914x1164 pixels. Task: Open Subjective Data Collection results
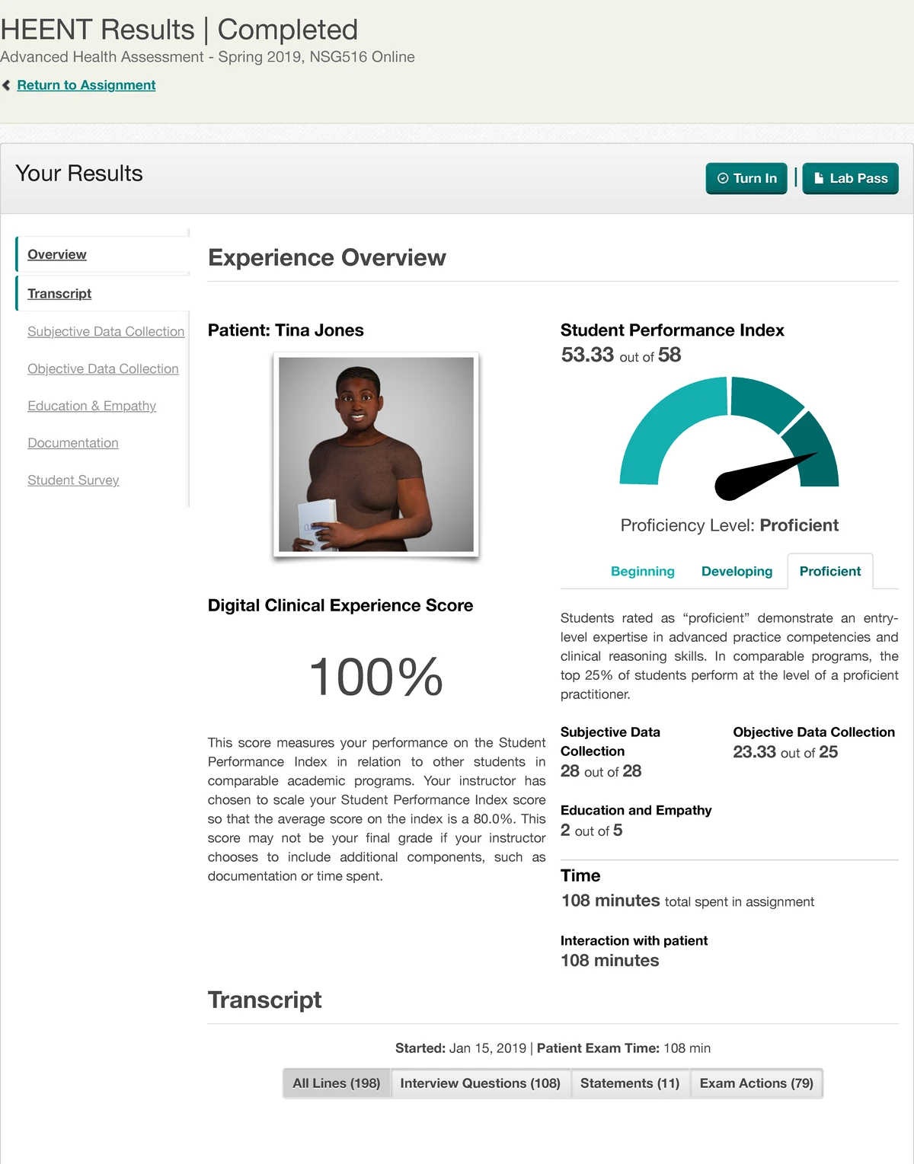[x=105, y=331]
